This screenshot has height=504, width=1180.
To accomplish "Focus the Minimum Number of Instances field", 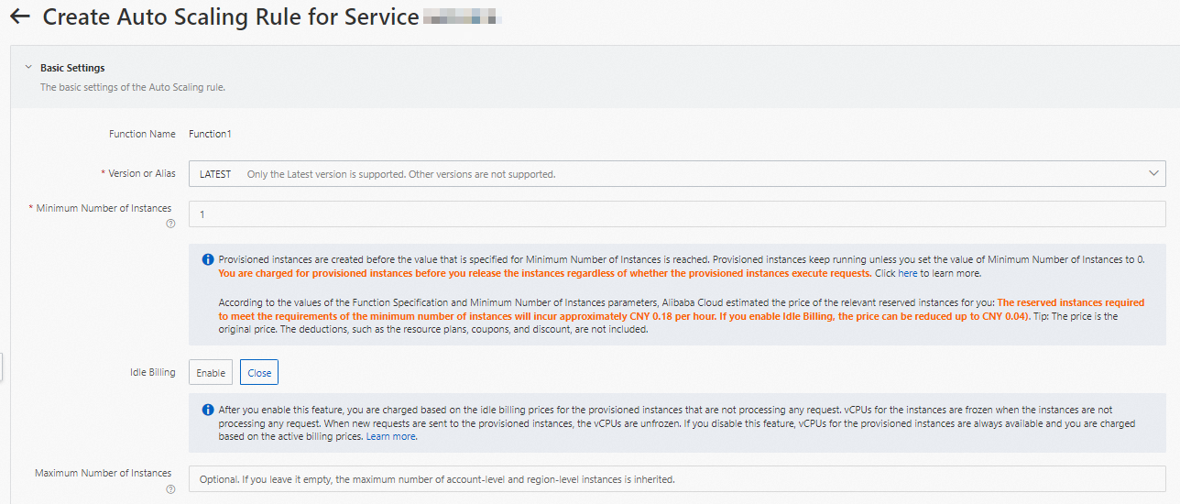I will (676, 214).
